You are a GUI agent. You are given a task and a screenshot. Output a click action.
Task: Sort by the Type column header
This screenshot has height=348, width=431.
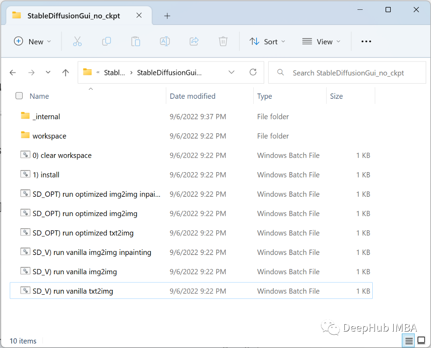(x=264, y=96)
